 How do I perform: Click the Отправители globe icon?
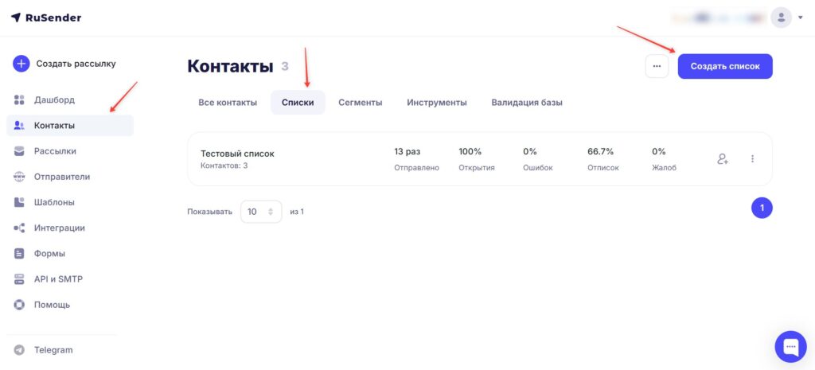point(19,177)
